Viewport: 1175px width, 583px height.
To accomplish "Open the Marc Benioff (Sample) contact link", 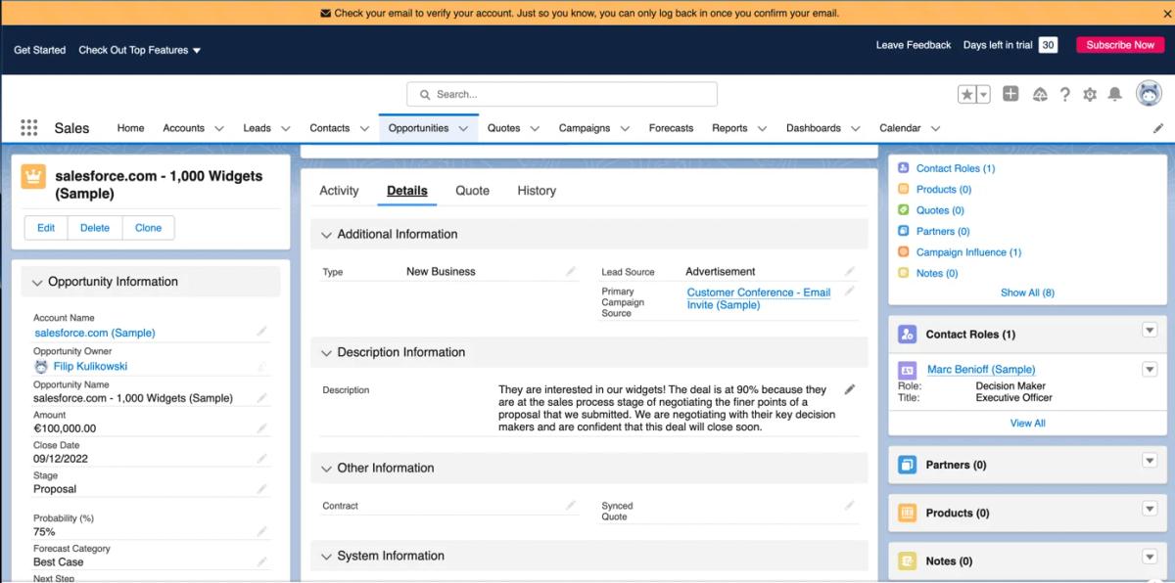I will [981, 370].
